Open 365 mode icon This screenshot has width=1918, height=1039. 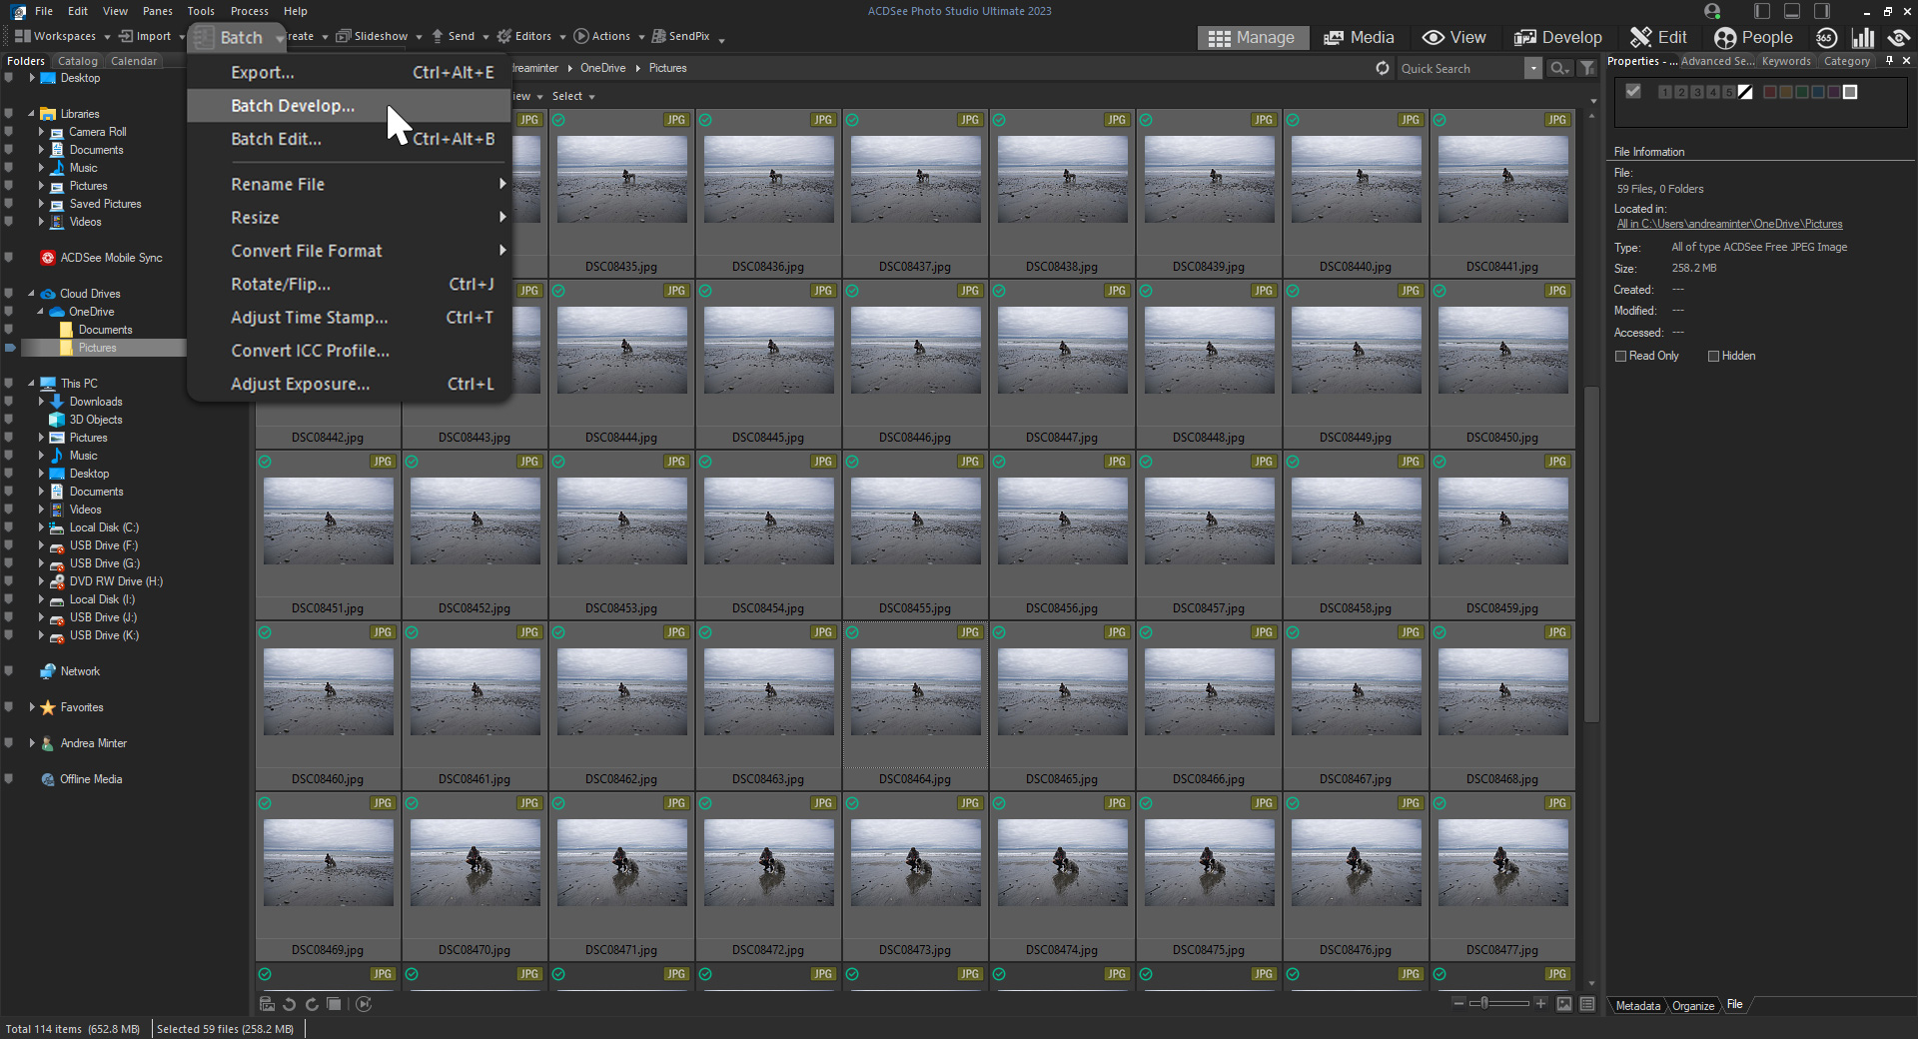[x=1826, y=38]
